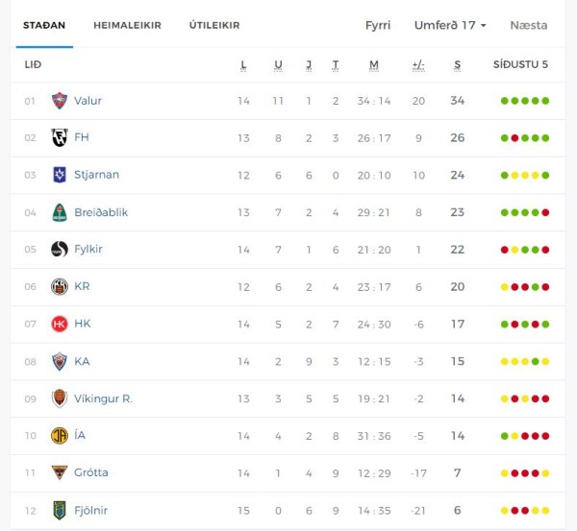Click the FH club crest icon
The image size is (577, 531).
point(60,137)
